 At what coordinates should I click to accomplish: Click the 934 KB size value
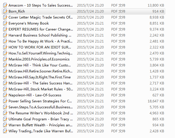point(158,125)
